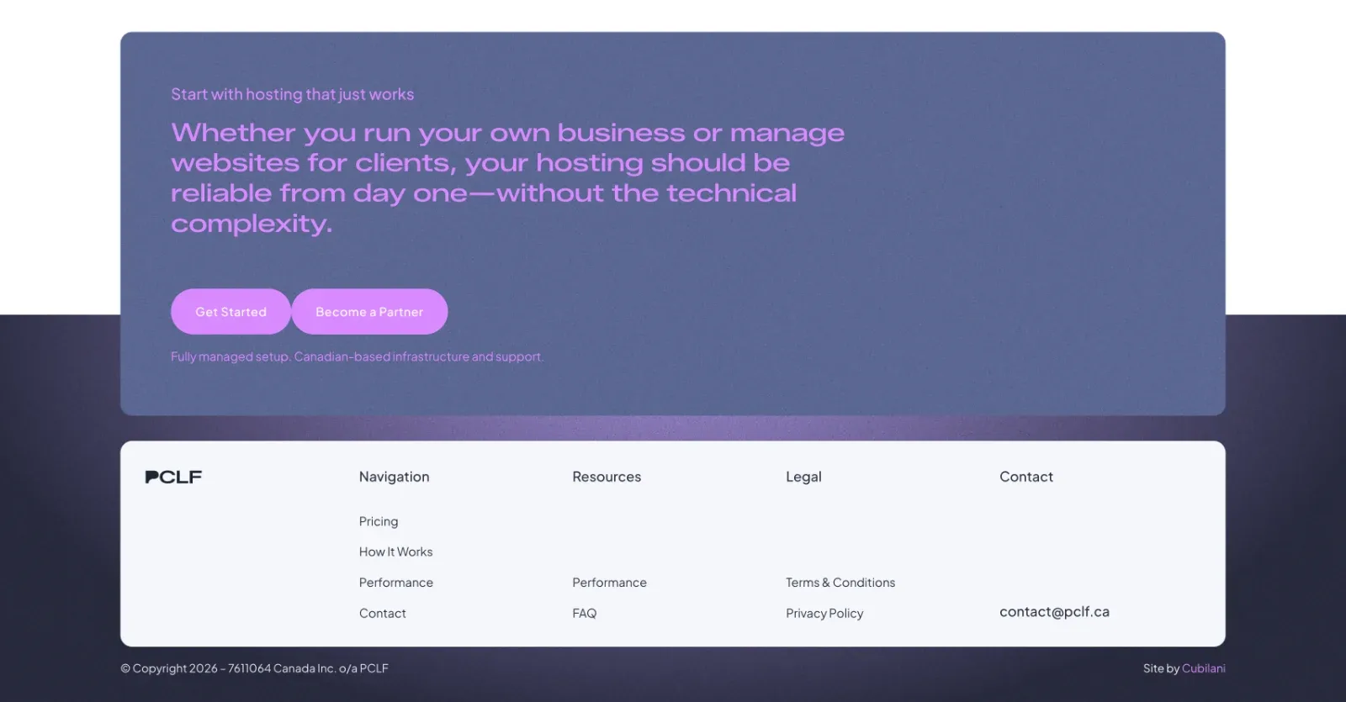Open Performance link under Resources column

tap(610, 583)
